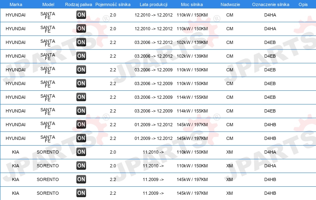Viewport: 316px width, 200px height.
Task: Click ON fuel icon in the lower Santa Fe 2.0 D4HA row
Action: point(81,28)
